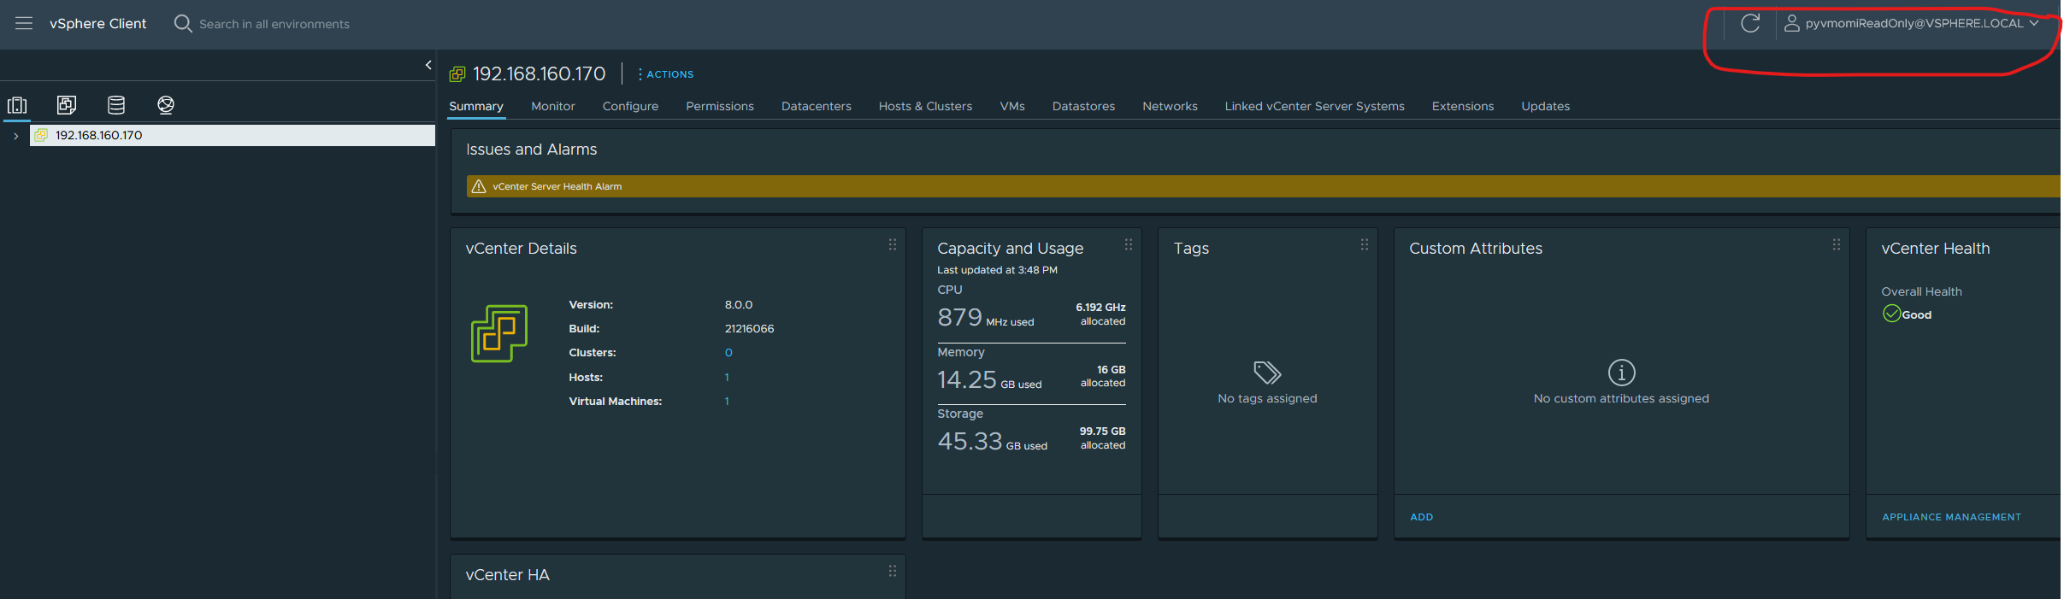Click the vCenter Server Health Alarm banner
This screenshot has height=599, width=2064.
[x=1264, y=186]
